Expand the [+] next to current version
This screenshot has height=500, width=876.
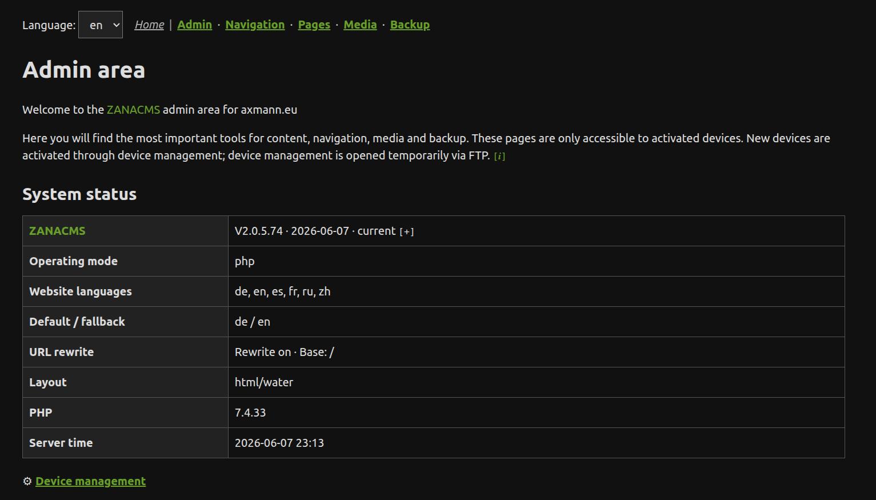tap(406, 231)
